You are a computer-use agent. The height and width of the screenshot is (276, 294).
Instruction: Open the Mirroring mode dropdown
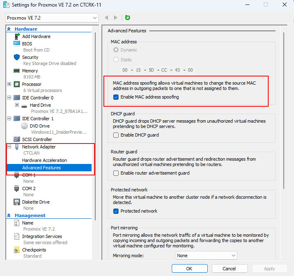[x=206, y=256]
